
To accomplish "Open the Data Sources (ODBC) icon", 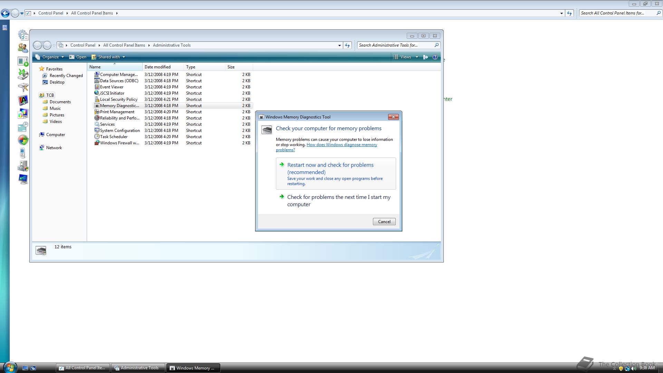I will tap(97, 80).
